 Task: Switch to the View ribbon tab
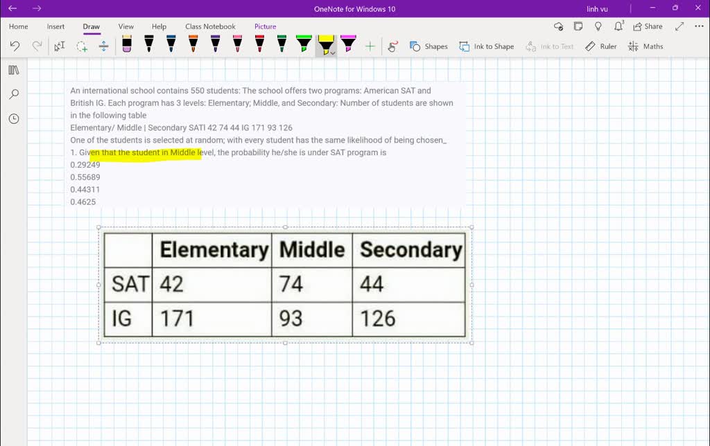click(x=125, y=26)
